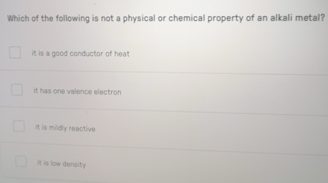Pick the 'it is low density' answer label
Image resolution: width=328 pixels, height=183 pixels.
click(x=61, y=164)
